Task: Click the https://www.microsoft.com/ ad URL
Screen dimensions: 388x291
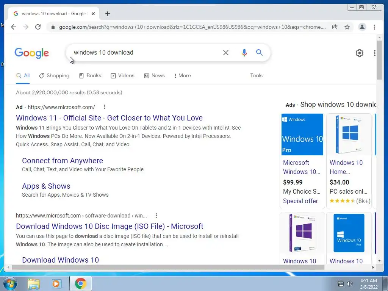Action: coord(61,107)
